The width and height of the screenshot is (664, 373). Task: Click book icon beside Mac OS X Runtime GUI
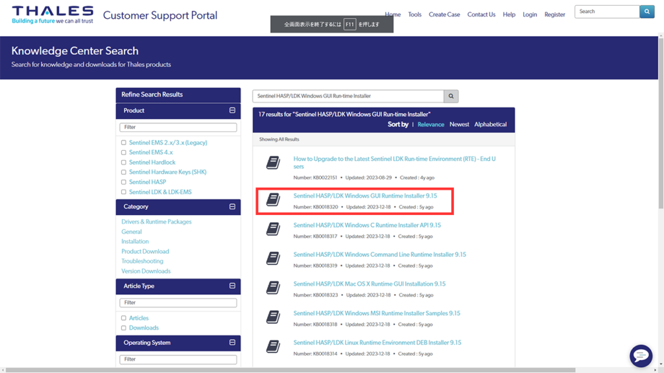click(x=273, y=288)
